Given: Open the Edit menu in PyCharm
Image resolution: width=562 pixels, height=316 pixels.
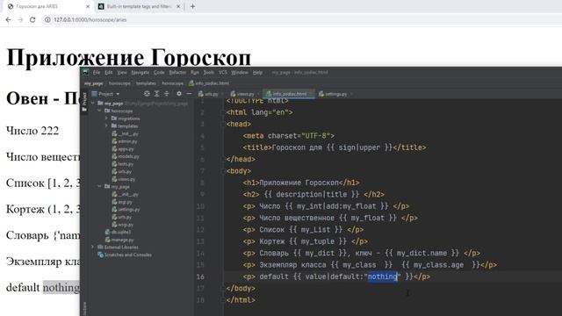Looking at the screenshot, I should click(x=109, y=72).
